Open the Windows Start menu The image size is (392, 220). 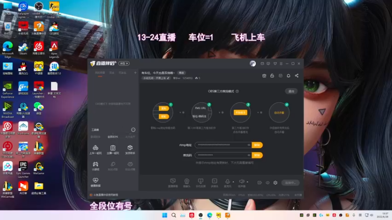tap(165, 215)
